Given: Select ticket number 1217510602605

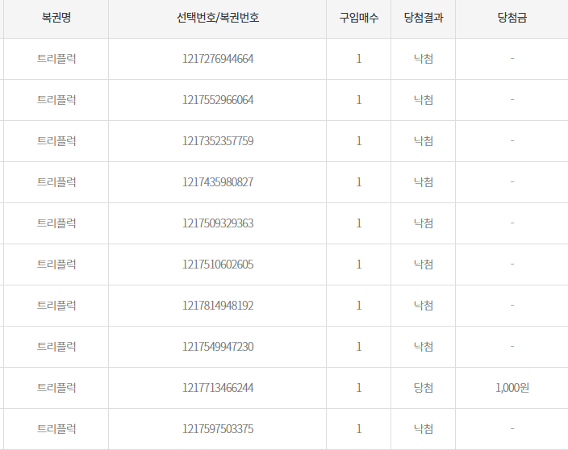Looking at the screenshot, I should (x=218, y=265).
